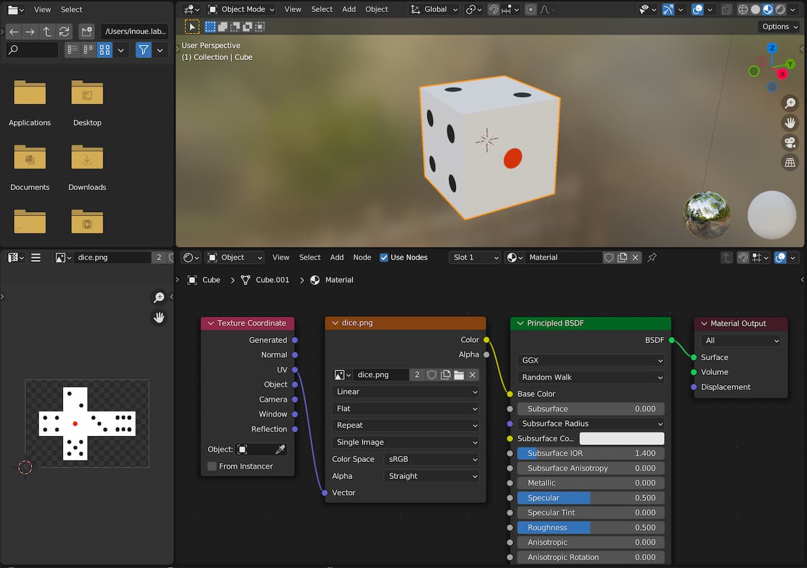Click the camera view icon in viewport

789,142
